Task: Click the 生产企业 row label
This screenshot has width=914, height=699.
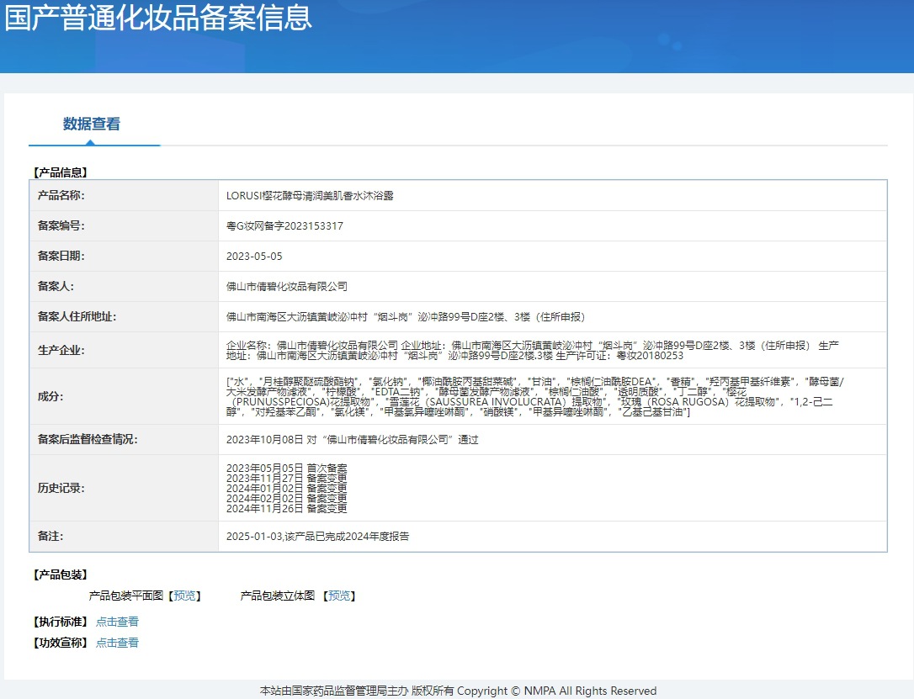Action: 61,350
